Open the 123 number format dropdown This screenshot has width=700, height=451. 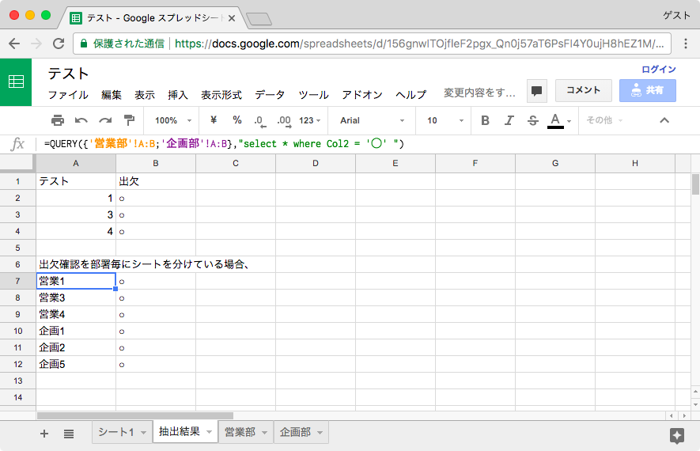click(310, 120)
